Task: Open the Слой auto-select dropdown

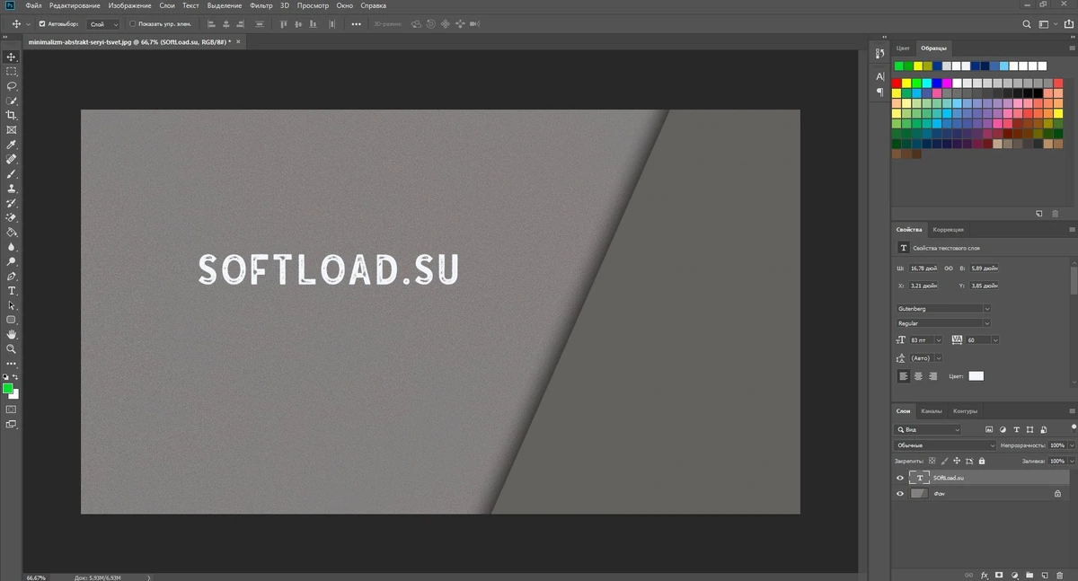Action: [103, 24]
